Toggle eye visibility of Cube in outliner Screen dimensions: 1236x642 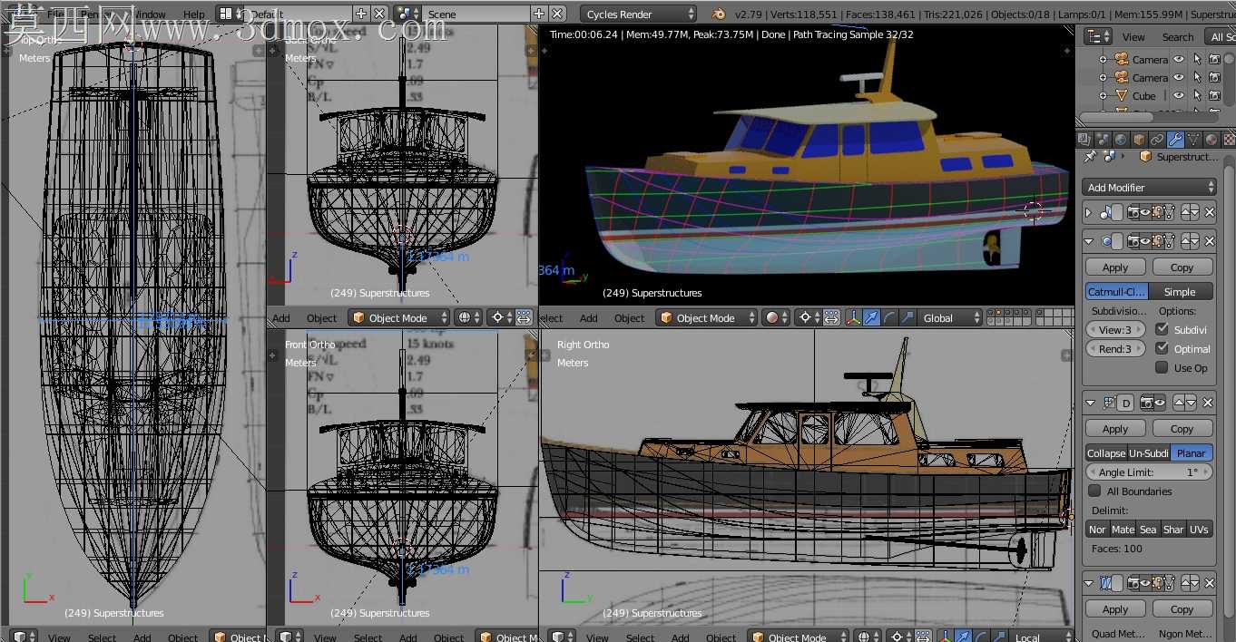(1179, 95)
